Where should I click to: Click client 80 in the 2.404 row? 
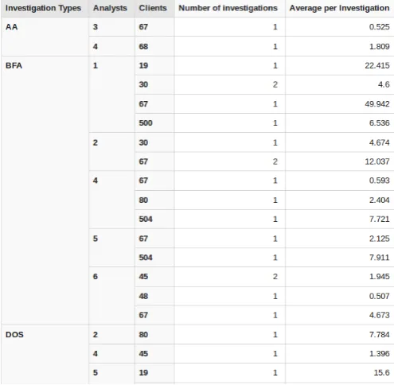pyautogui.click(x=143, y=200)
